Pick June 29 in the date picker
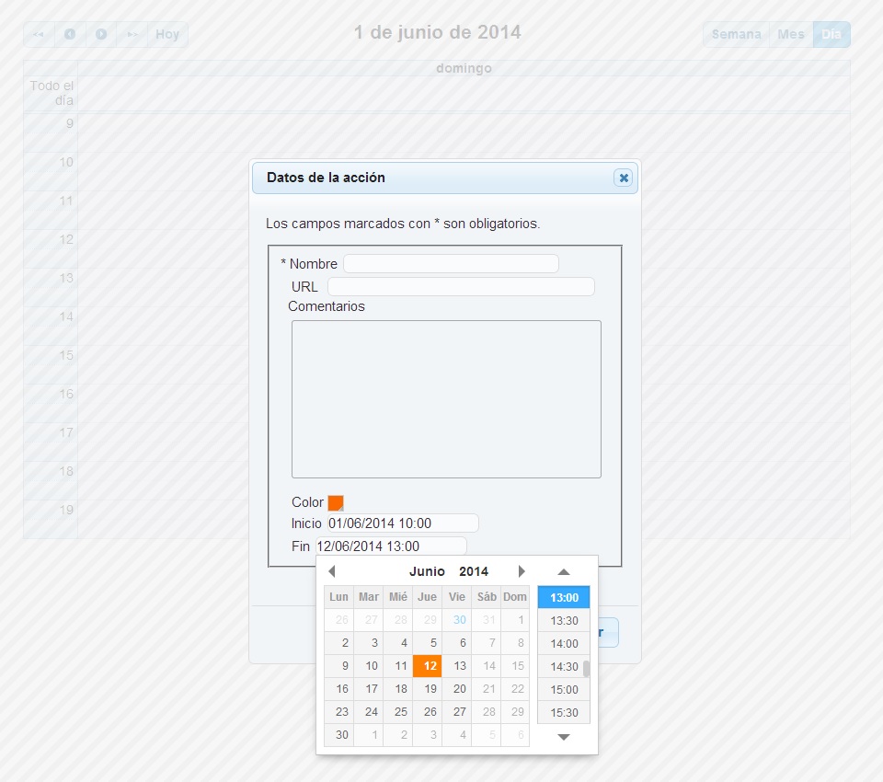The height and width of the screenshot is (782, 883). [x=515, y=712]
